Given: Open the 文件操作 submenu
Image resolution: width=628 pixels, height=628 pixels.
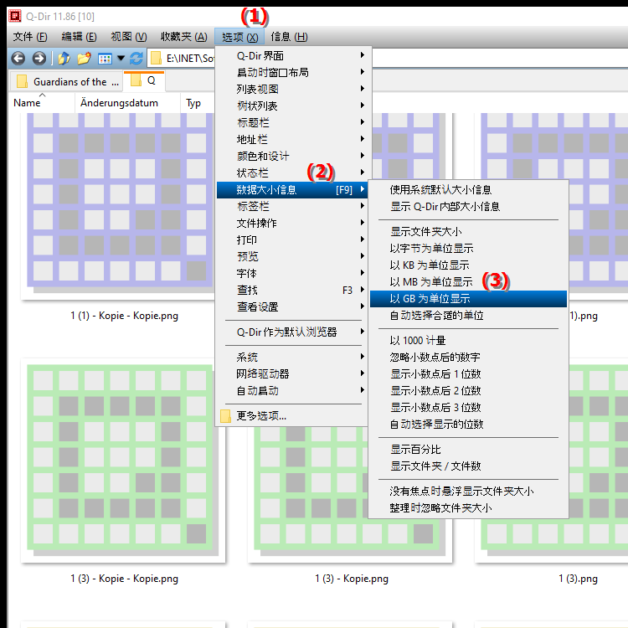Looking at the screenshot, I should click(294, 223).
